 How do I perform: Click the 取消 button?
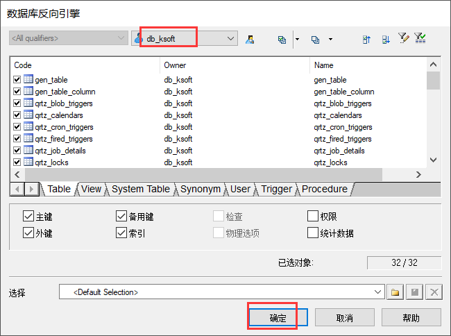pos(345,317)
